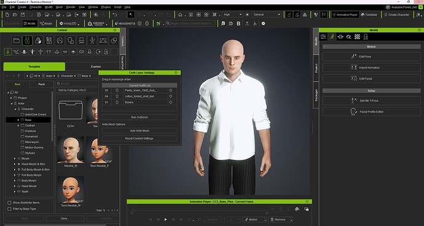Open the Attribute sliders tab in Modify
Screen dimensions: 424x226
tap(323, 37)
